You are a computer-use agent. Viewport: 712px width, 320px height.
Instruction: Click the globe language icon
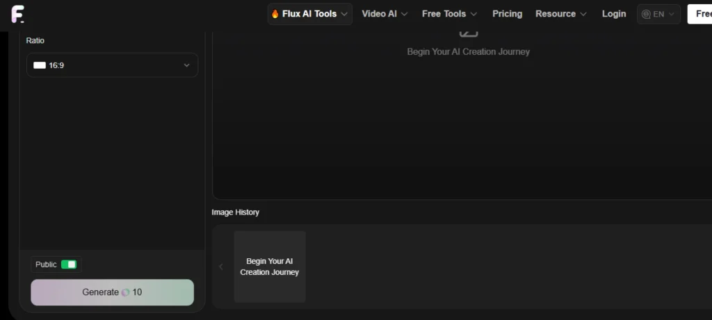(646, 14)
